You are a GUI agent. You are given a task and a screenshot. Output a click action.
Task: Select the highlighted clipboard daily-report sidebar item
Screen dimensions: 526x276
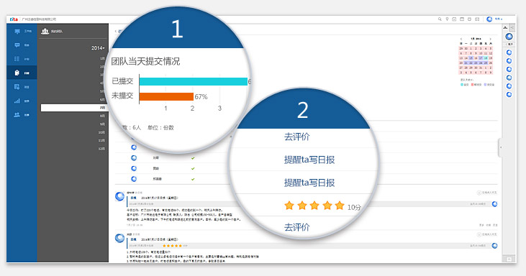(x=22, y=73)
